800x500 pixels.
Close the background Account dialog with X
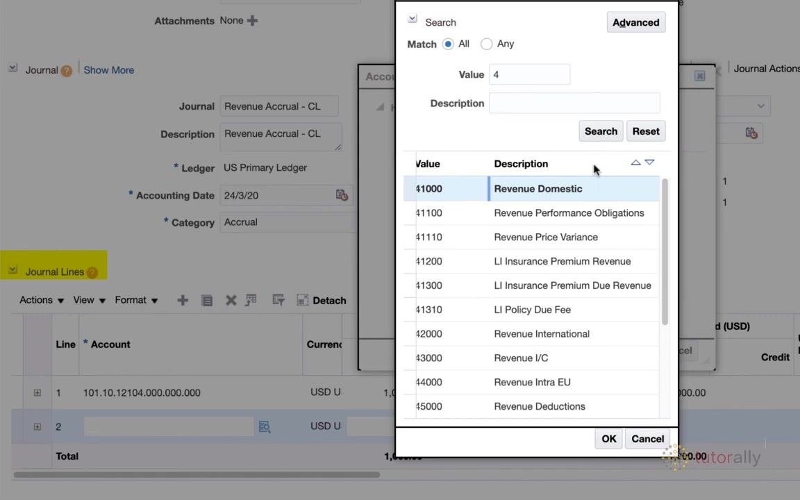[x=699, y=76]
